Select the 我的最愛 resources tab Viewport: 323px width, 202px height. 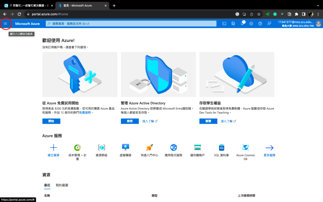[62, 185]
